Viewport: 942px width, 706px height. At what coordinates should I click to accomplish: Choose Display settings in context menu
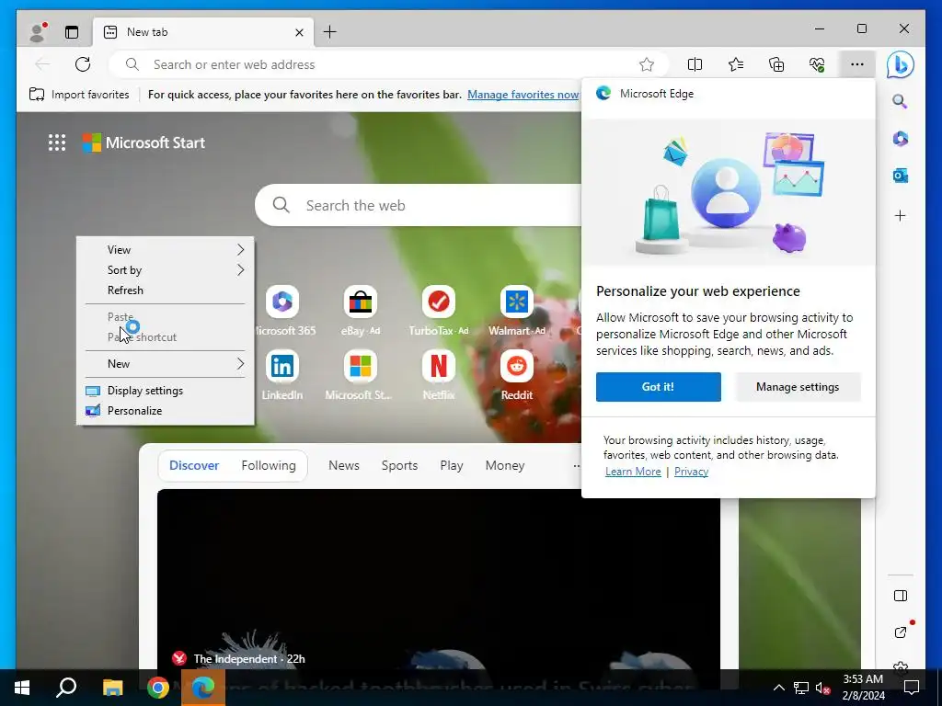(166, 390)
